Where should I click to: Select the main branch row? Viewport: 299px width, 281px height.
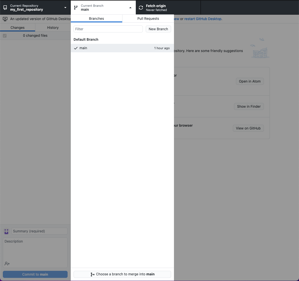click(x=122, y=48)
